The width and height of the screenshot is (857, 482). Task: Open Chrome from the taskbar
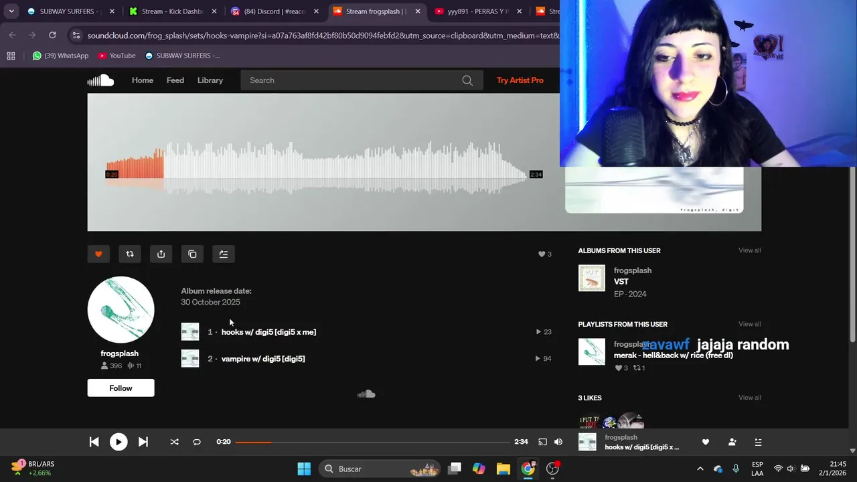(x=528, y=469)
